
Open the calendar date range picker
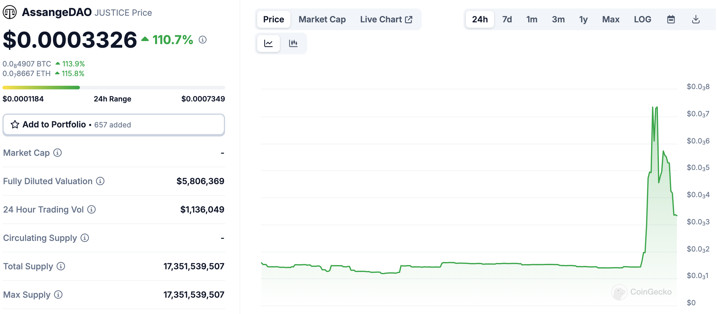[671, 19]
